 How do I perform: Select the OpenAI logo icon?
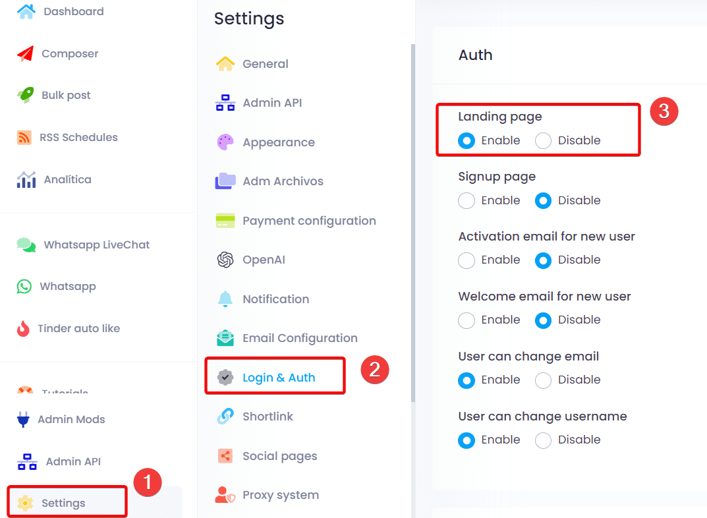coord(225,260)
